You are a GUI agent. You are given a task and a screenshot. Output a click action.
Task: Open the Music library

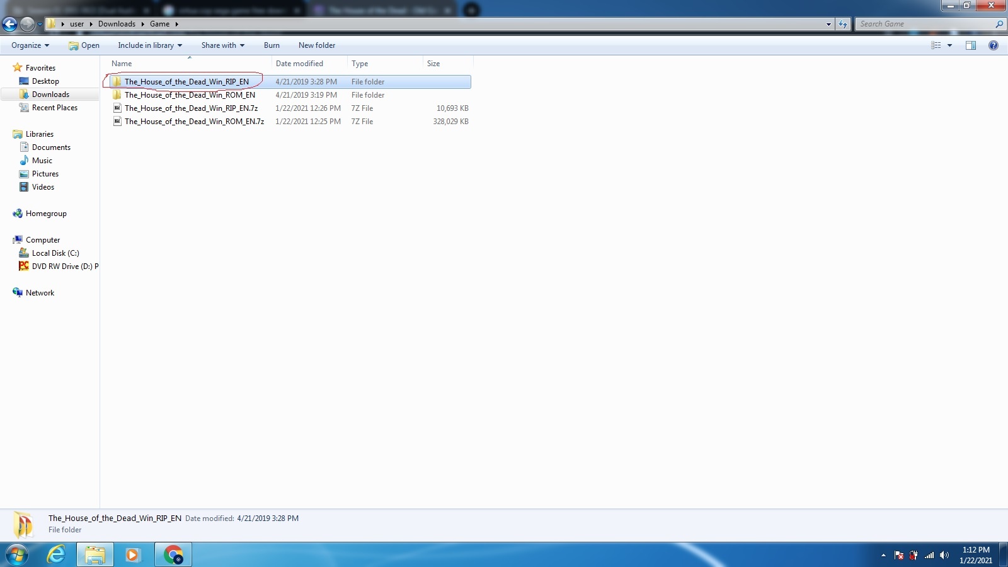click(x=42, y=161)
